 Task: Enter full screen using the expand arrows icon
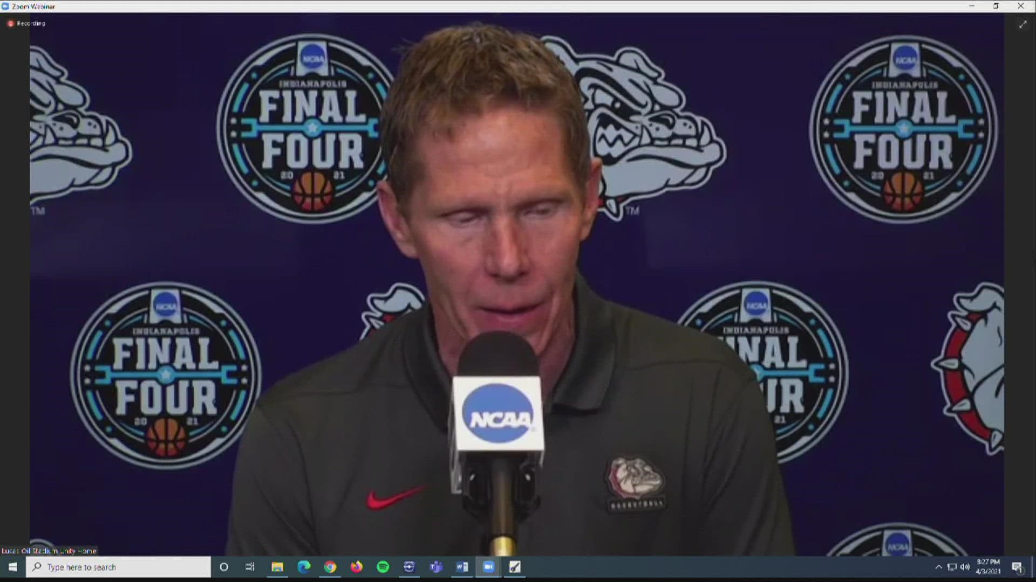[1023, 25]
